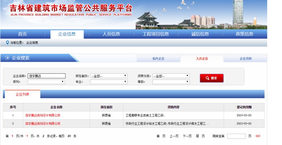The image size is (282, 145).
Task: Click serial number 2 cell
Action: [13, 124]
